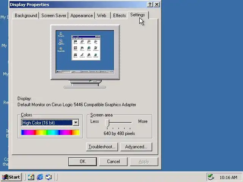243x182 pixels.
Task: Click the monitor preview image
Action: tap(85, 56)
